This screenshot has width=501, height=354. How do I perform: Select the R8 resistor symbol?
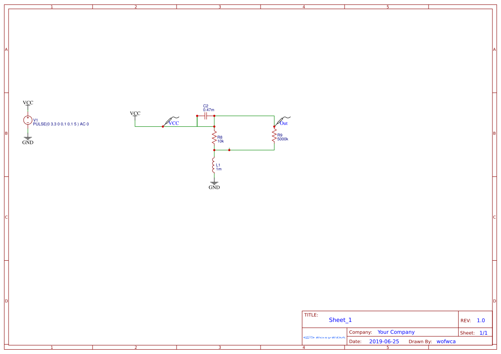214,137
